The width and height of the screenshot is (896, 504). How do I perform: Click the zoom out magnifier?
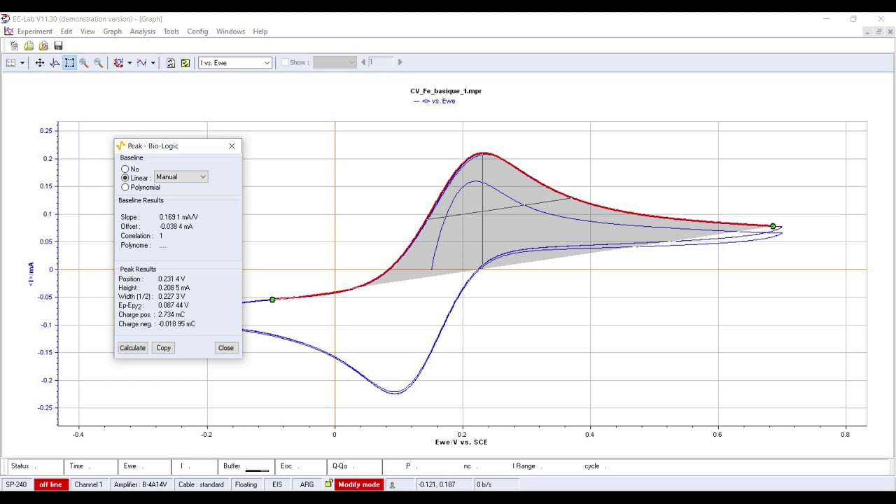coord(99,63)
